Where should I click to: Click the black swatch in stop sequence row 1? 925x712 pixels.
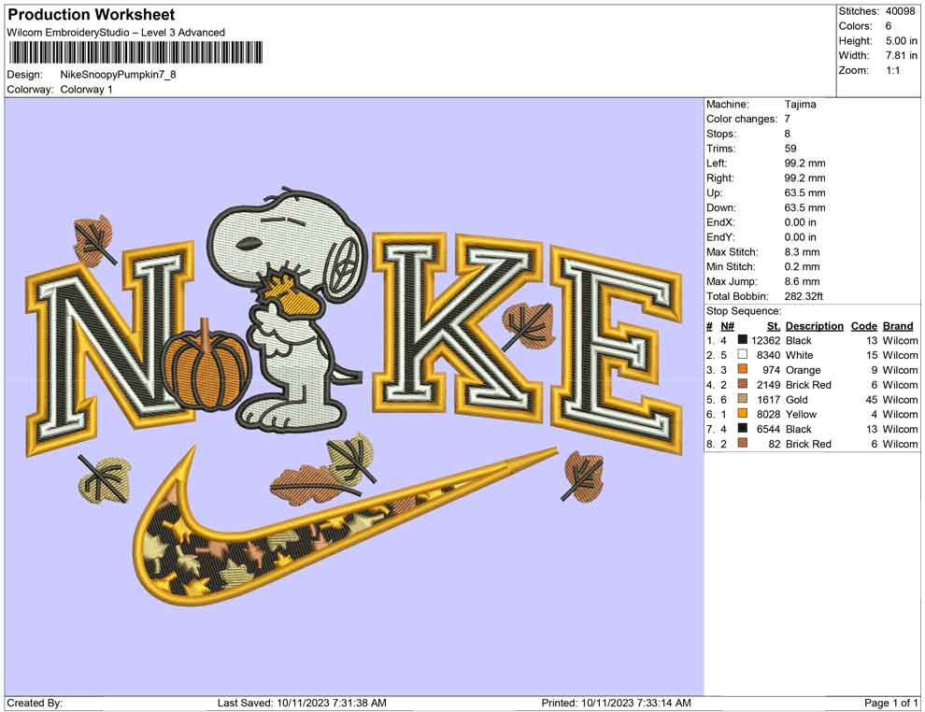[x=743, y=340]
